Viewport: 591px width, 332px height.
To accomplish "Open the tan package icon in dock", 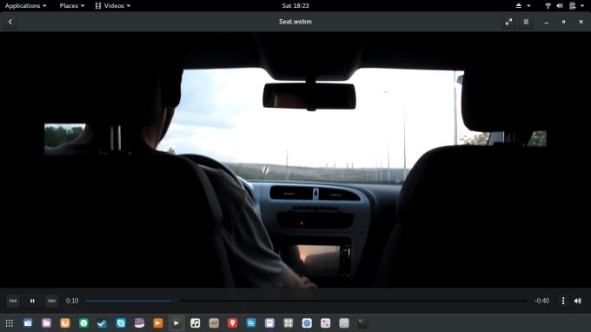I will [214, 323].
